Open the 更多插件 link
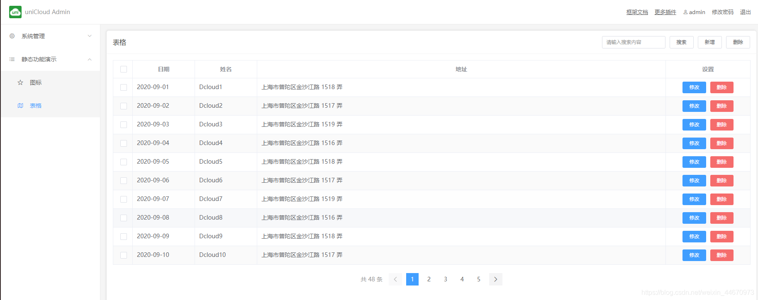The image size is (758, 300). click(x=665, y=12)
